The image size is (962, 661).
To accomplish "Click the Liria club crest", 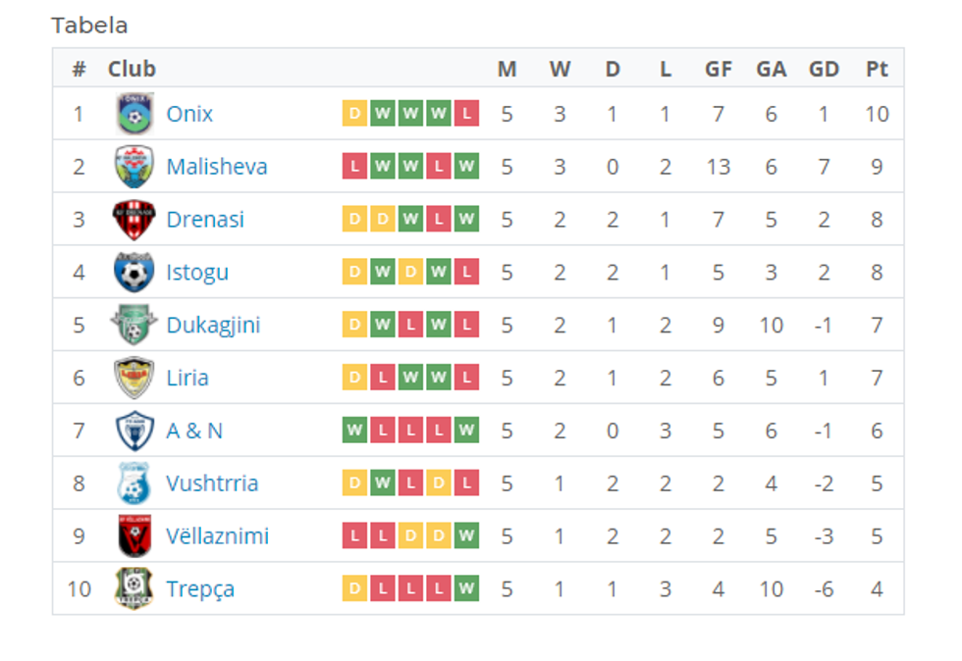I will pyautogui.click(x=134, y=378).
